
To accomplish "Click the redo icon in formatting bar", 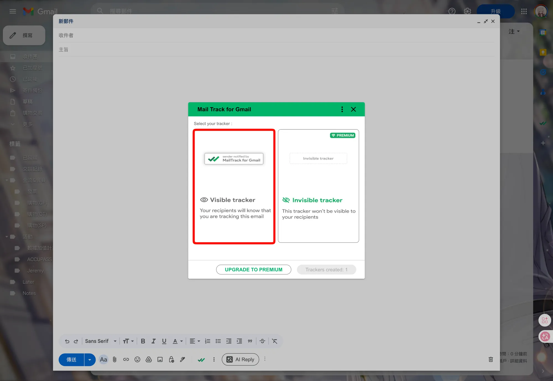I will (x=76, y=341).
